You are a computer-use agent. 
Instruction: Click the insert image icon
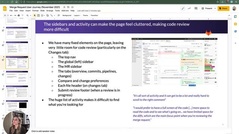point(42,16)
